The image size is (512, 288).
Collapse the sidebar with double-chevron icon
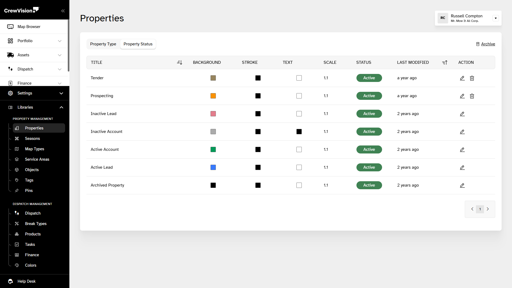click(x=63, y=11)
